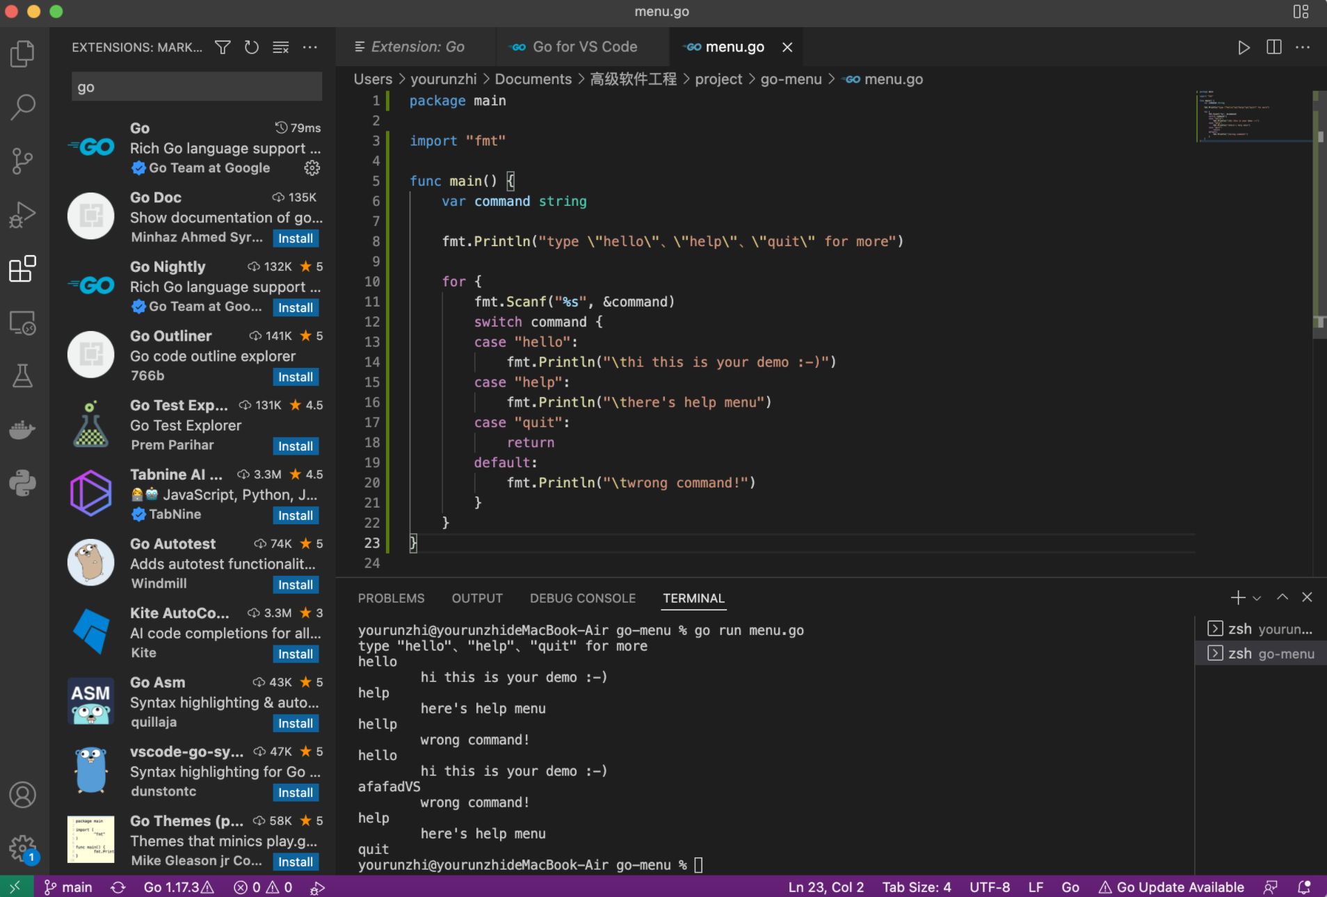The image size is (1327, 897).
Task: Open yourunzhi folder in breadcrumb
Action: (x=444, y=79)
